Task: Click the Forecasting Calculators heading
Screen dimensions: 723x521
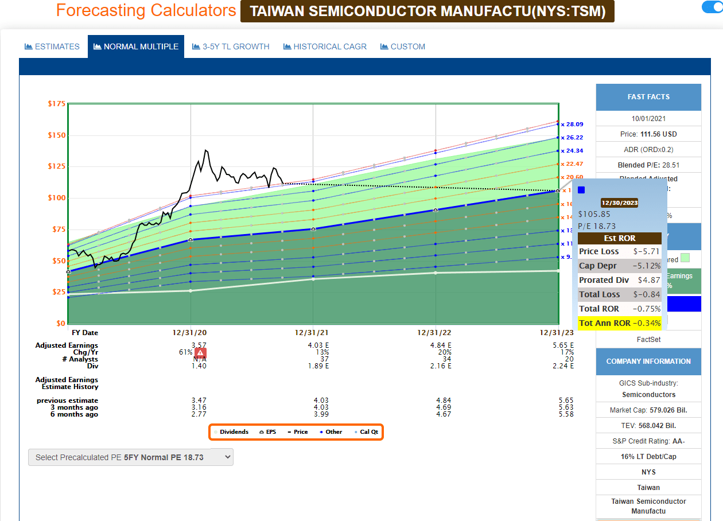Action: pyautogui.click(x=146, y=10)
